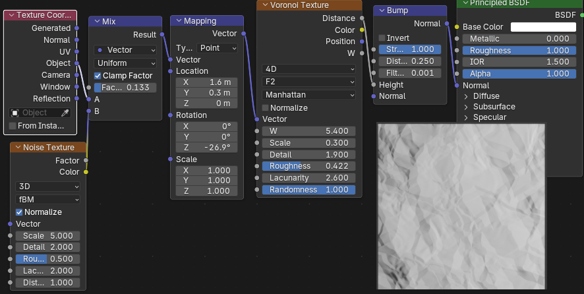Screen dimensions: 584x294
Task: Expand the Diffuse panel in Principled BSDF
Action: (466, 96)
